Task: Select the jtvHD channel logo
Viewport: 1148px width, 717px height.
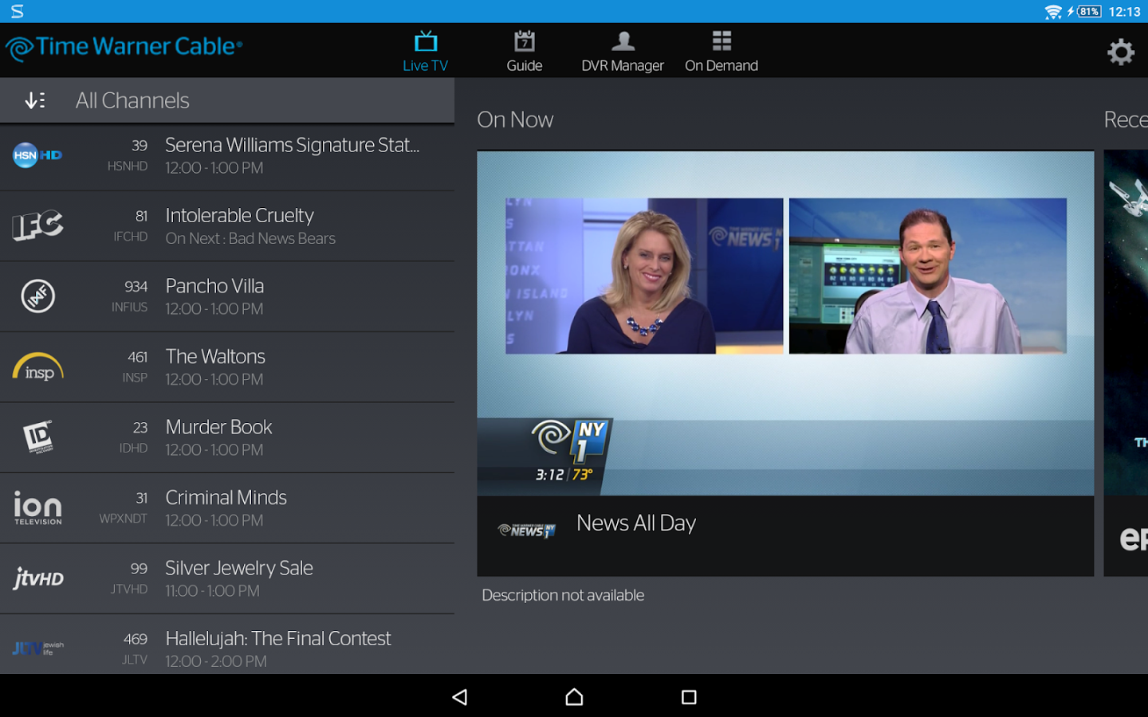Action: click(37, 578)
